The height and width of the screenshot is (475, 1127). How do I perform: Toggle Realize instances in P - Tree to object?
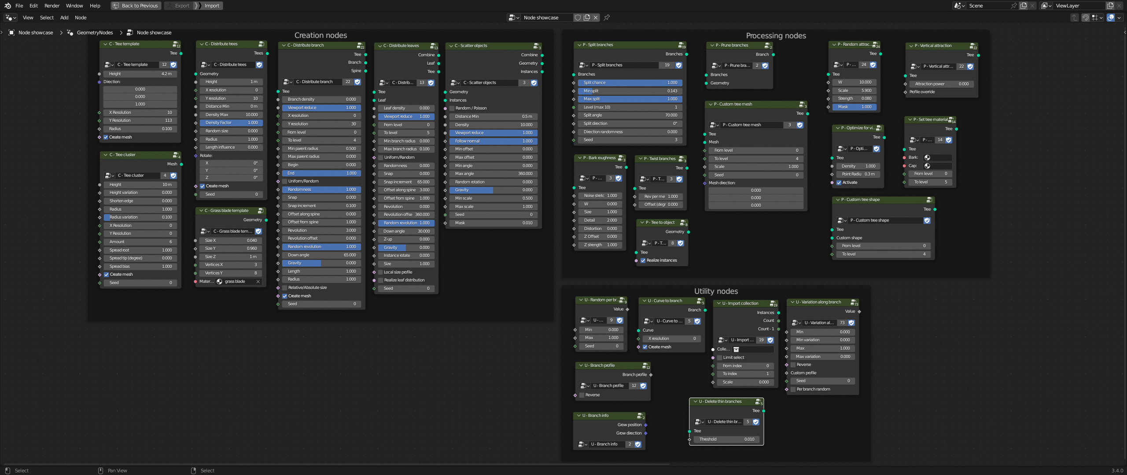point(643,260)
